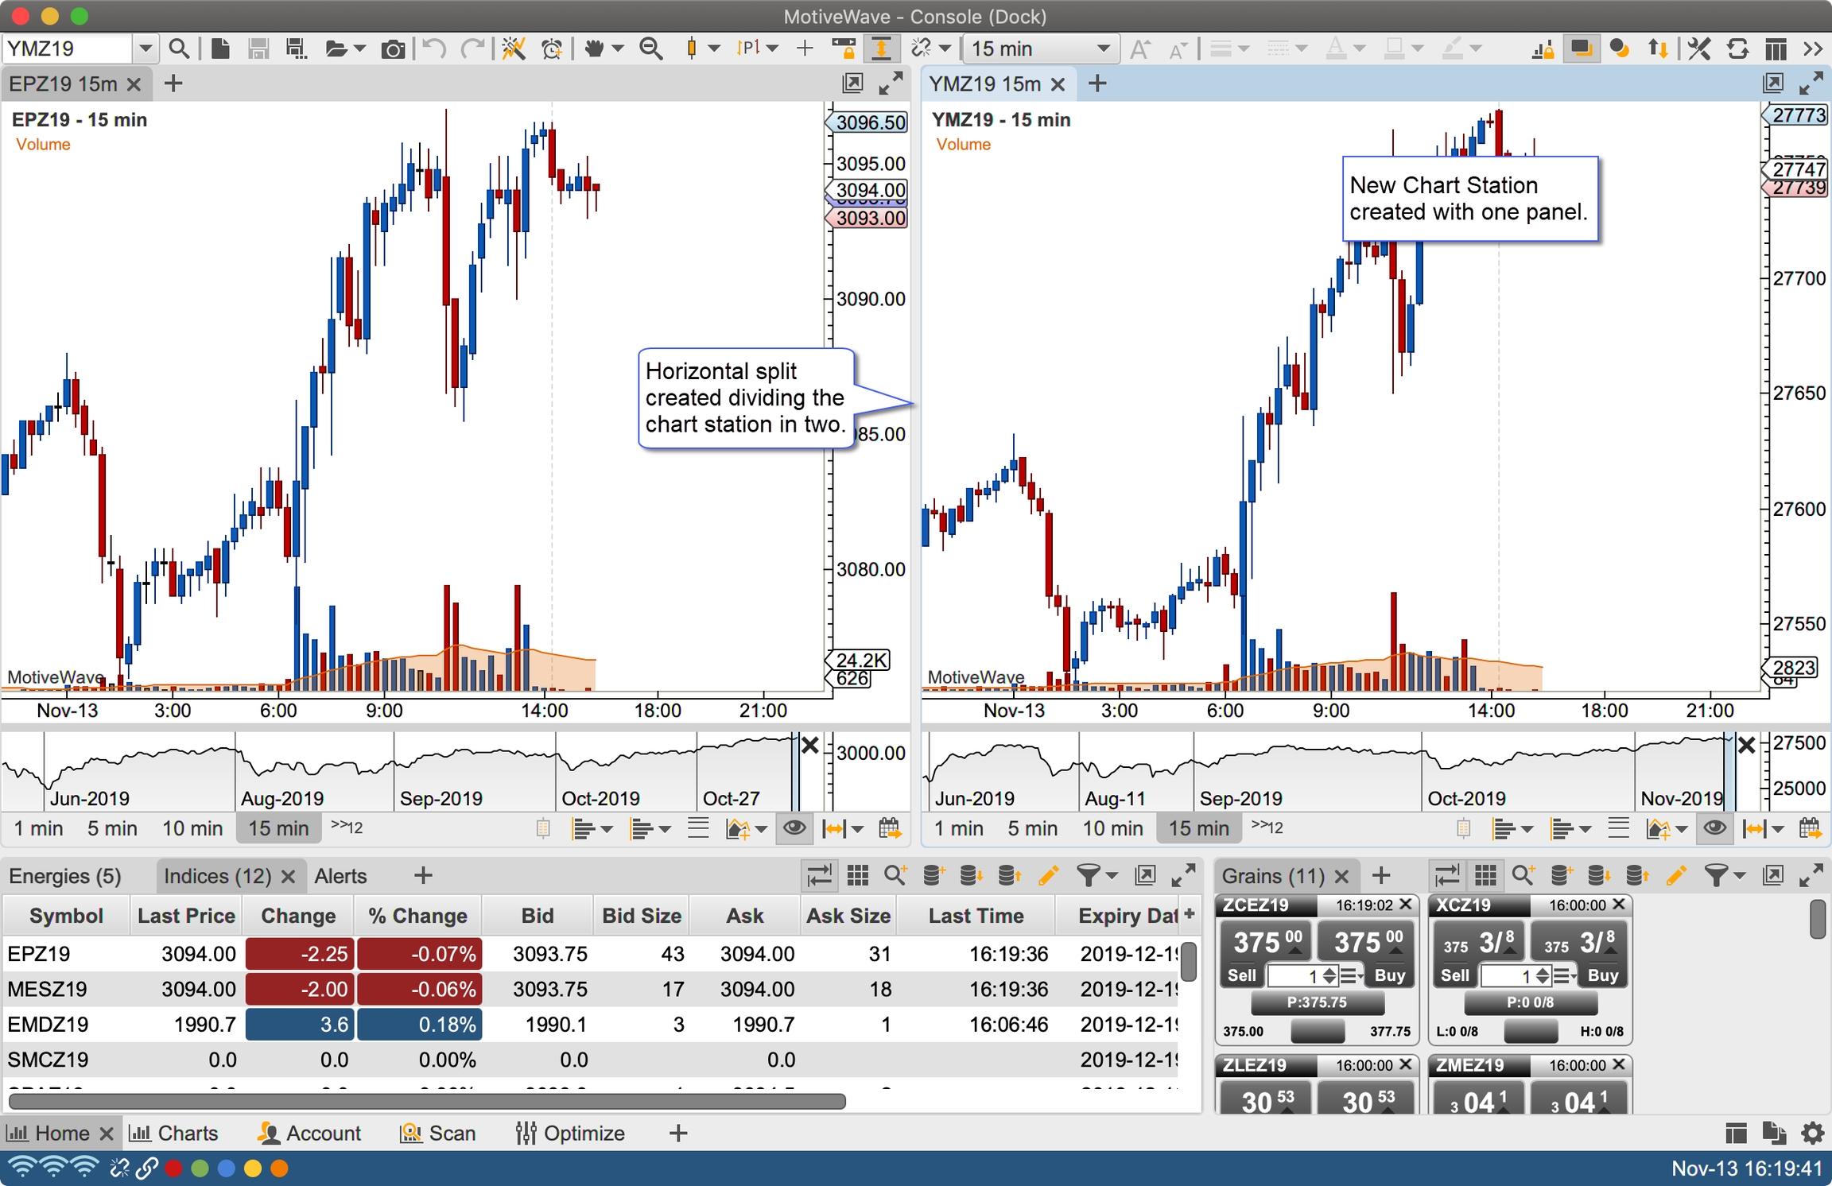Image resolution: width=1832 pixels, height=1186 pixels.
Task: Close the EPZ19 time range overview
Action: [810, 746]
